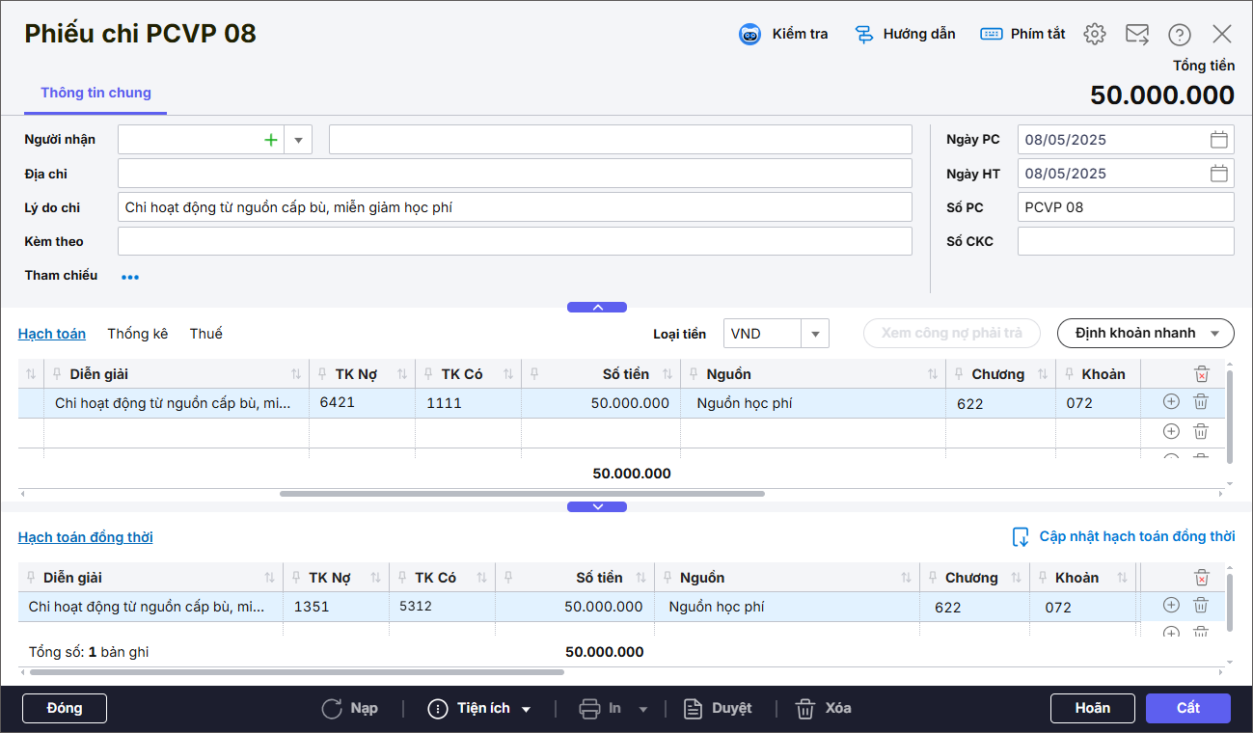Delete the 6421 entry row

coord(1201,402)
